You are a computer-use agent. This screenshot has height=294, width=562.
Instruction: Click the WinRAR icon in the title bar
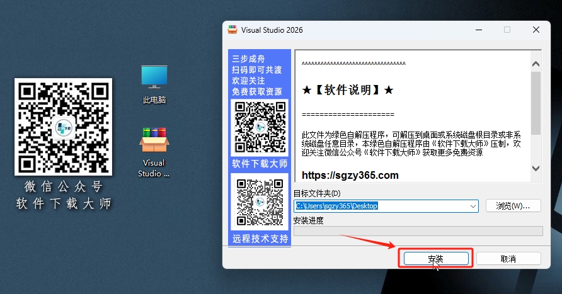(x=232, y=30)
